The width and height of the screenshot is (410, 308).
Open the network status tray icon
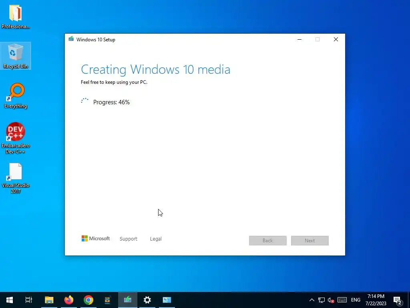tap(322, 300)
